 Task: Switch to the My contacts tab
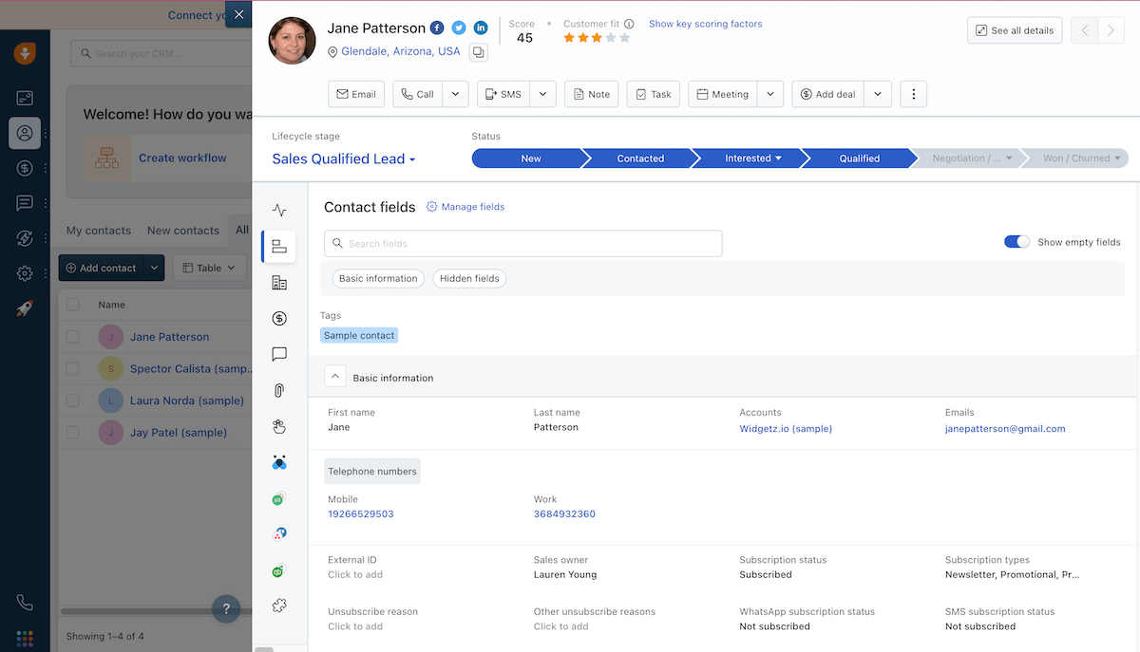pos(98,231)
